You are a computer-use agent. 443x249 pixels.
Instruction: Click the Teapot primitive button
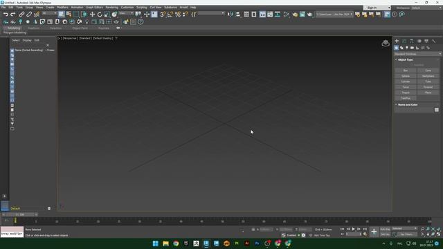pyautogui.click(x=406, y=93)
